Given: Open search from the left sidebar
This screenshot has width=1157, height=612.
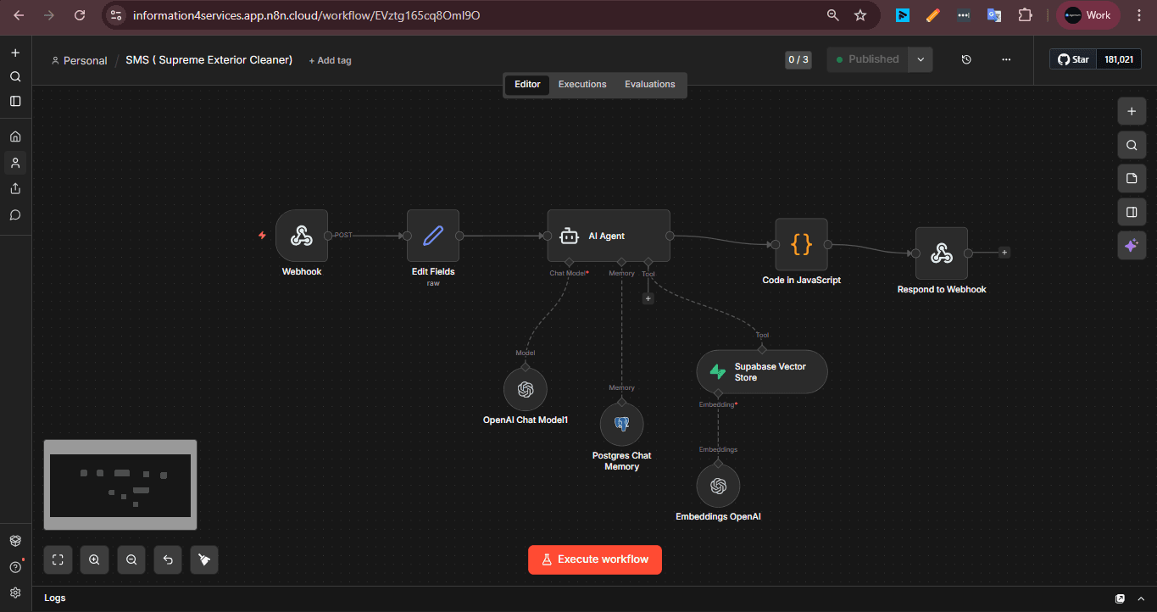Looking at the screenshot, I should (15, 76).
